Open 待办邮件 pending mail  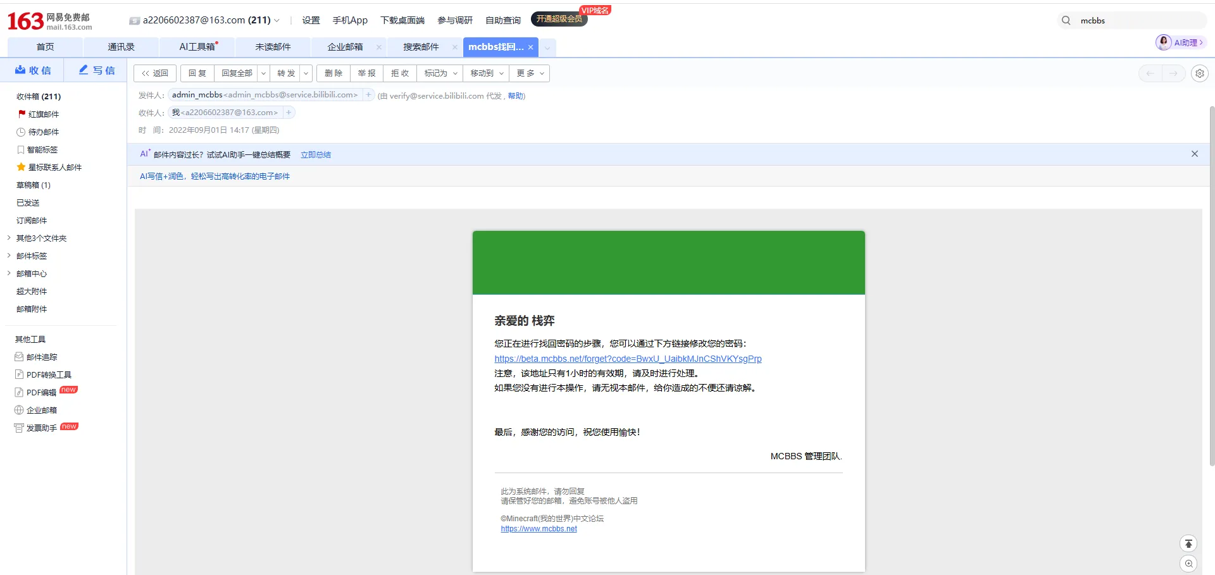pyautogui.click(x=38, y=132)
